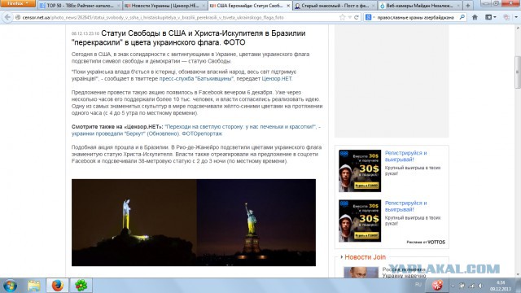Open the URL history dropdown arrow
This screenshot has width=521, height=293.
349,17
